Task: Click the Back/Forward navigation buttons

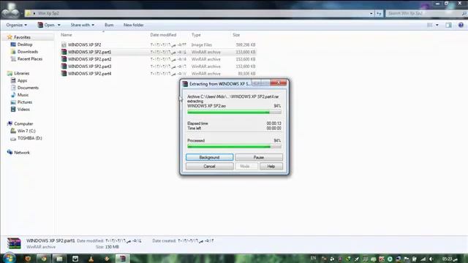Action: coord(10,12)
